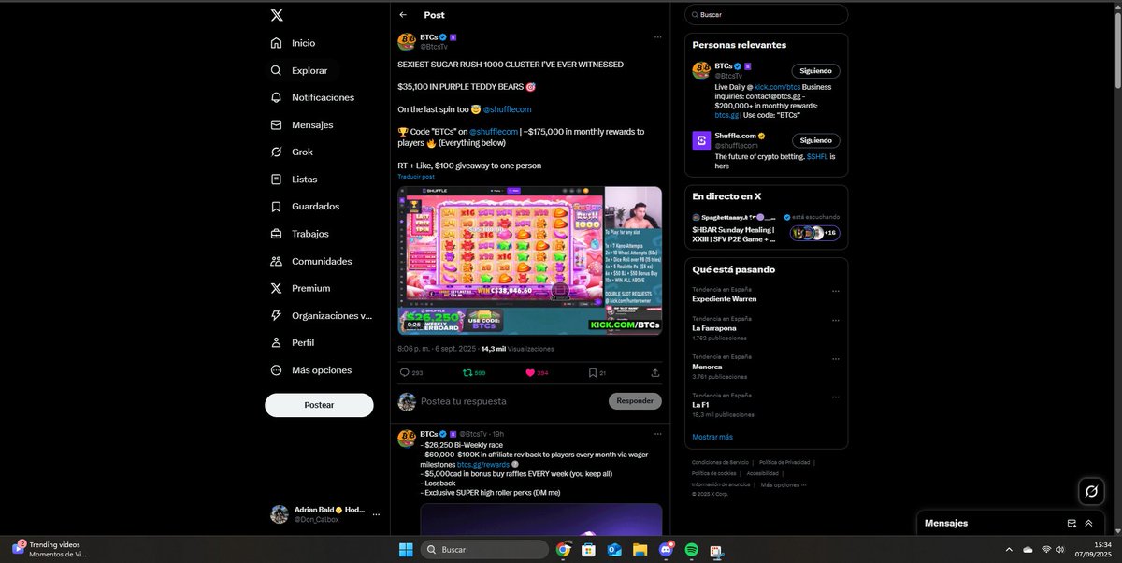Open Mensajes from the left sidebar
The width and height of the screenshot is (1122, 563).
pos(301,124)
